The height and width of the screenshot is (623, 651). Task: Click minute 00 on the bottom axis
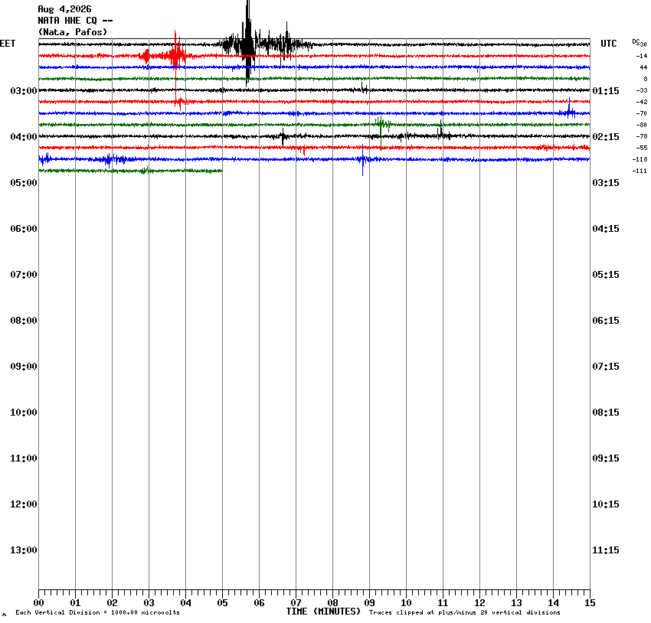pyautogui.click(x=38, y=603)
